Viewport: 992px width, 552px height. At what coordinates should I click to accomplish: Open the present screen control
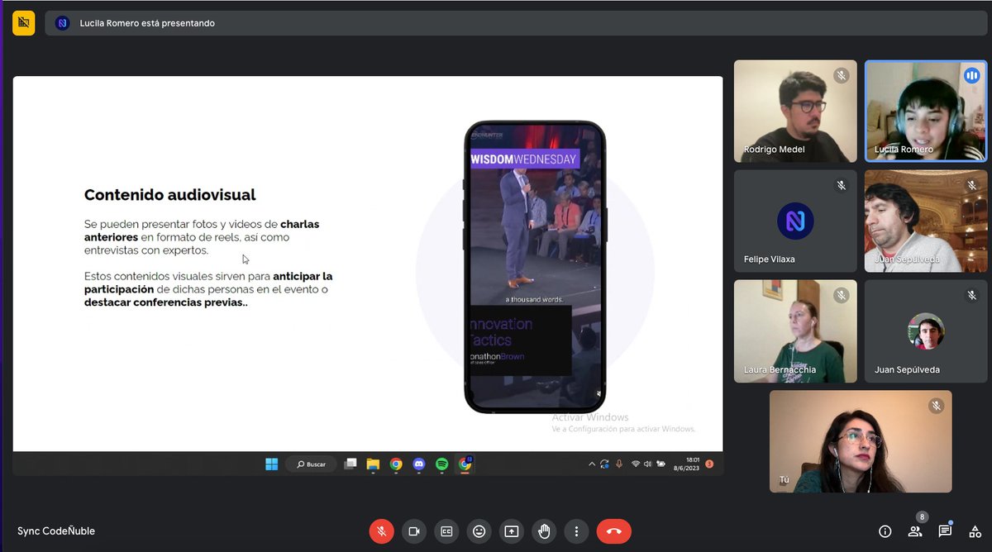click(x=512, y=531)
